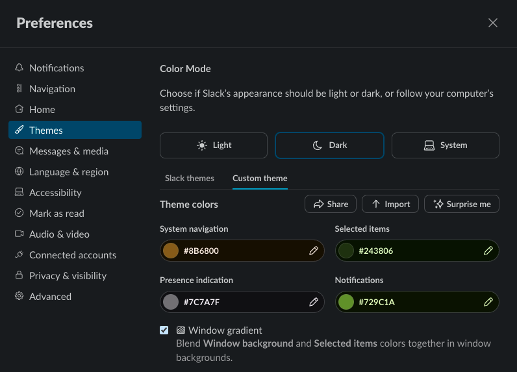Image resolution: width=517 pixels, height=372 pixels.
Task: Select the Custom theme tab
Action: click(260, 179)
